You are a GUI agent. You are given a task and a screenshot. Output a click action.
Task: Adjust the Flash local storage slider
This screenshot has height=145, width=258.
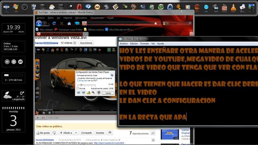coord(81,85)
